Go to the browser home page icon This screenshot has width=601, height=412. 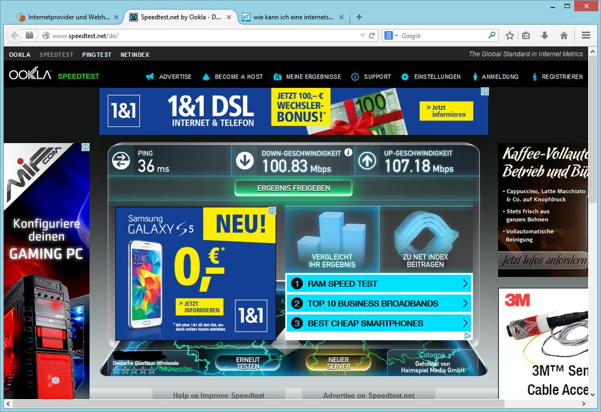pyautogui.click(x=564, y=35)
